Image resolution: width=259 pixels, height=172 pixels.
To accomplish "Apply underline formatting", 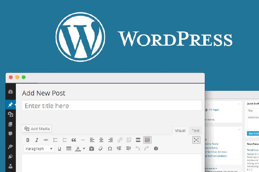I will click(60, 149).
